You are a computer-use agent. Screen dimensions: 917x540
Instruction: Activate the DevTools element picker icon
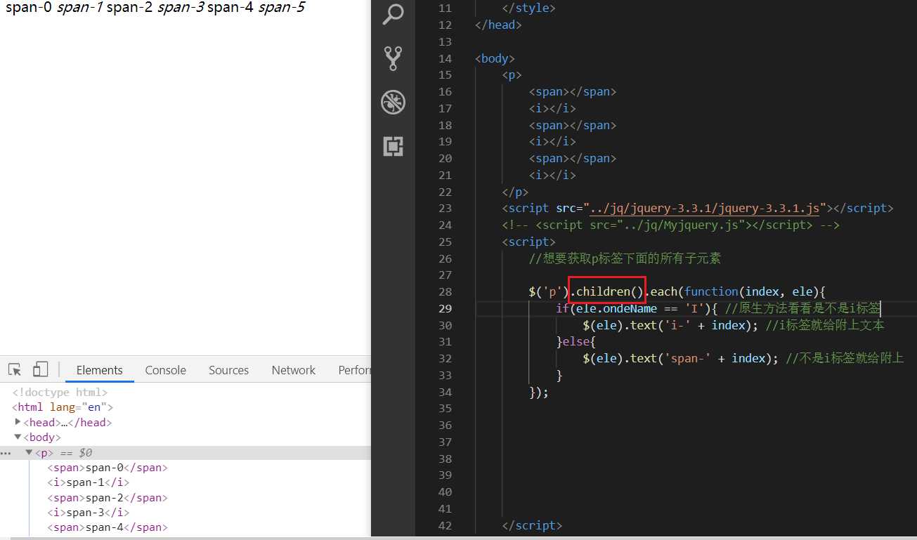coord(15,370)
